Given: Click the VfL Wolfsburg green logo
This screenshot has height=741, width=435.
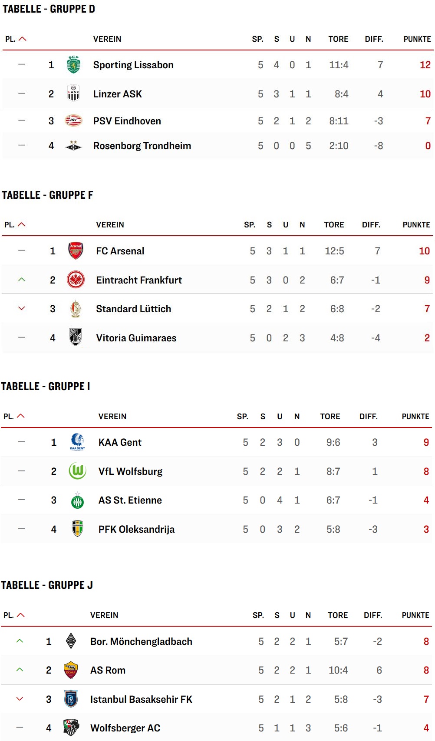Looking at the screenshot, I should [78, 471].
